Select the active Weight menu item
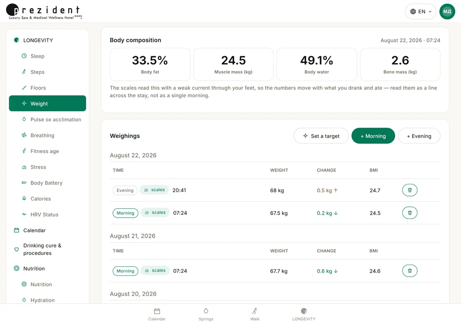 point(47,104)
